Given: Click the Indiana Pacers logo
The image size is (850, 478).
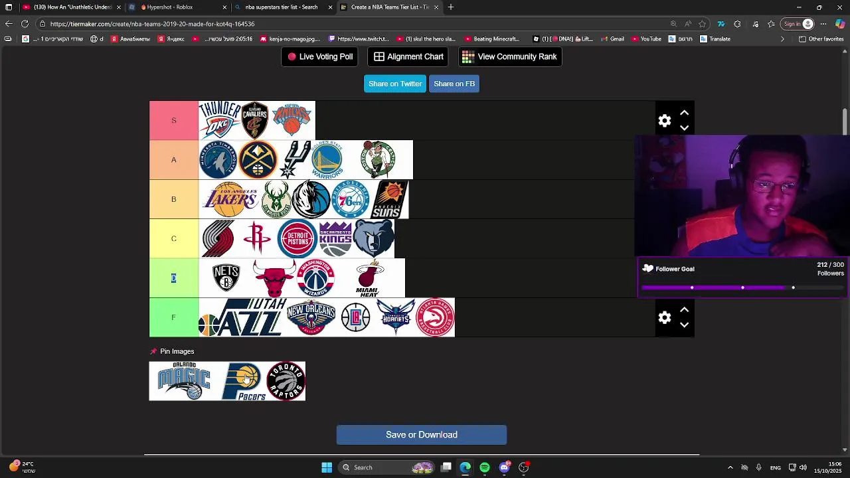Looking at the screenshot, I should 243,381.
